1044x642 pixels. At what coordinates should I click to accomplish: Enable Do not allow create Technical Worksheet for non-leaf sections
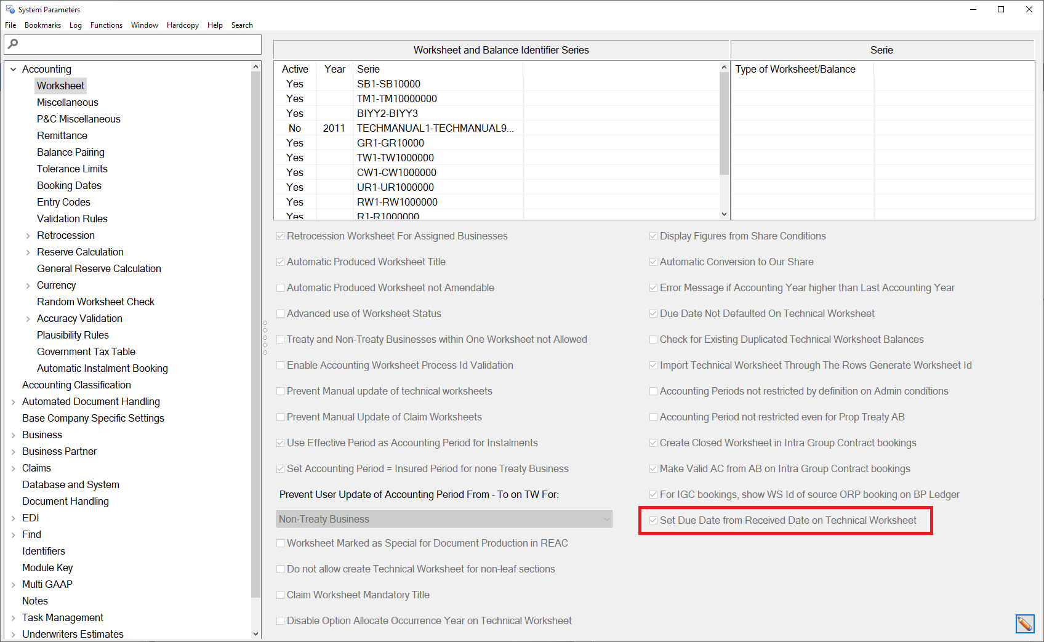(x=281, y=569)
